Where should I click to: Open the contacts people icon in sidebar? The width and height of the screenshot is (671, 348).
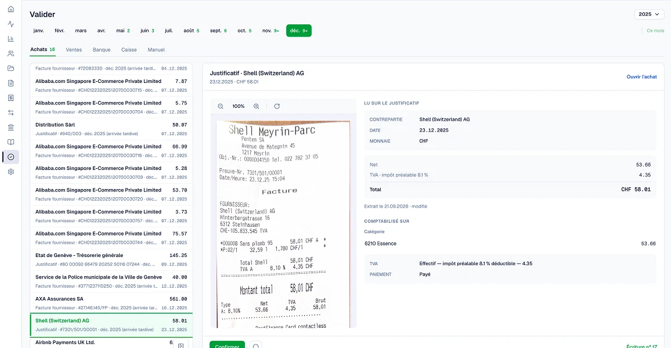11,53
